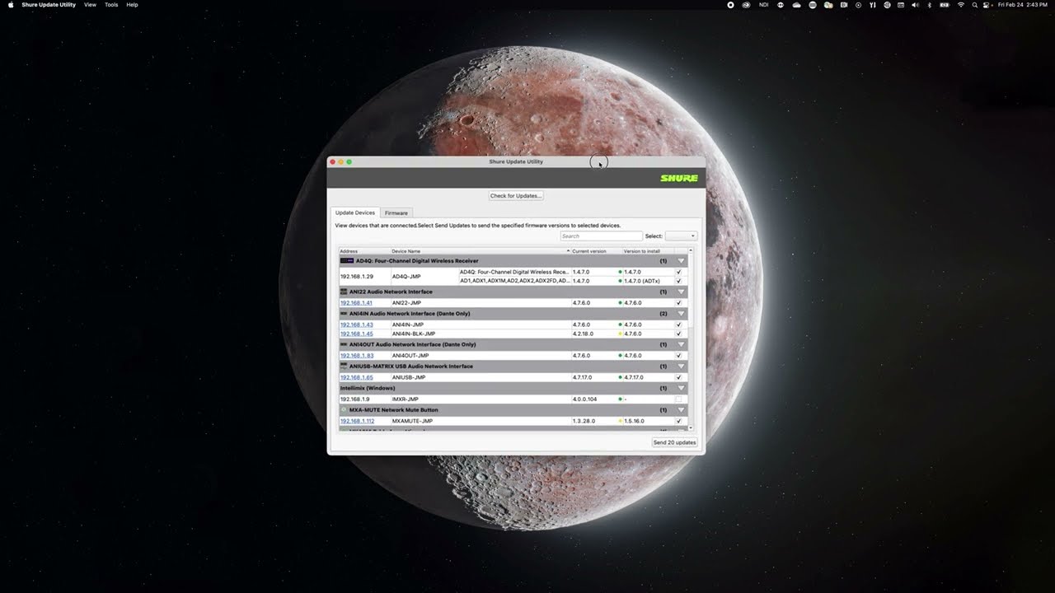
Task: Click the ANI4OUT group device icon
Action: [344, 344]
